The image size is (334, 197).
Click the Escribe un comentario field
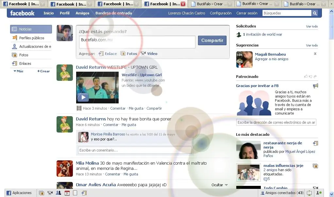coord(135,150)
